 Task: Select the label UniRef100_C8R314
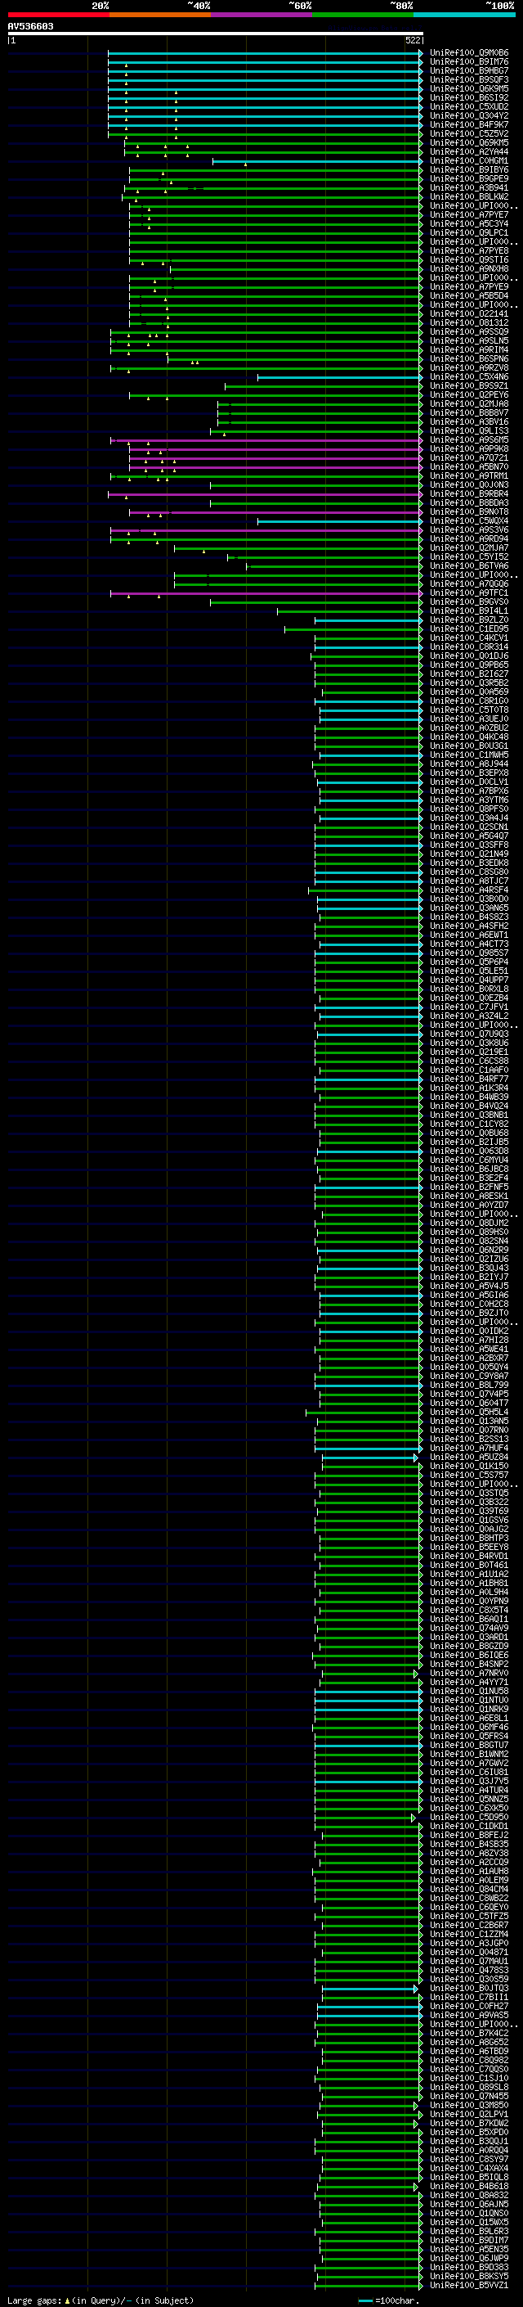click(x=469, y=647)
